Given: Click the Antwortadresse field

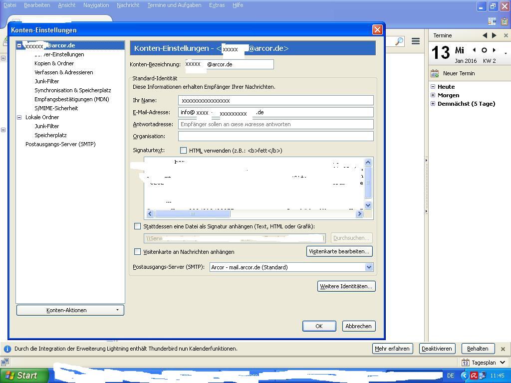Looking at the screenshot, I should click(275, 124).
